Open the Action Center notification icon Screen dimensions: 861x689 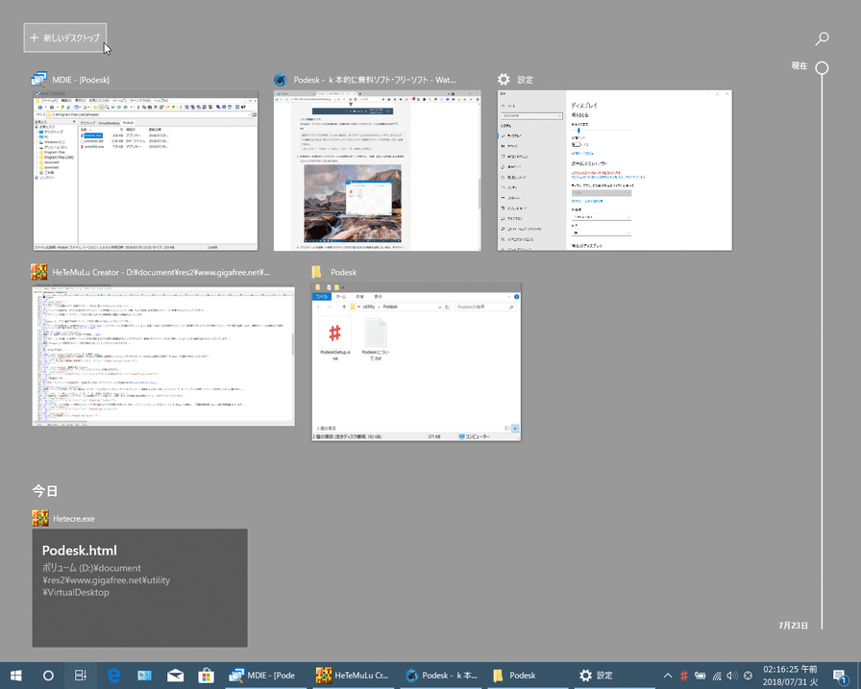[840, 676]
